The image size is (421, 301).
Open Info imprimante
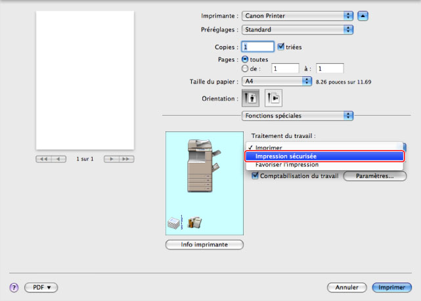tap(204, 244)
